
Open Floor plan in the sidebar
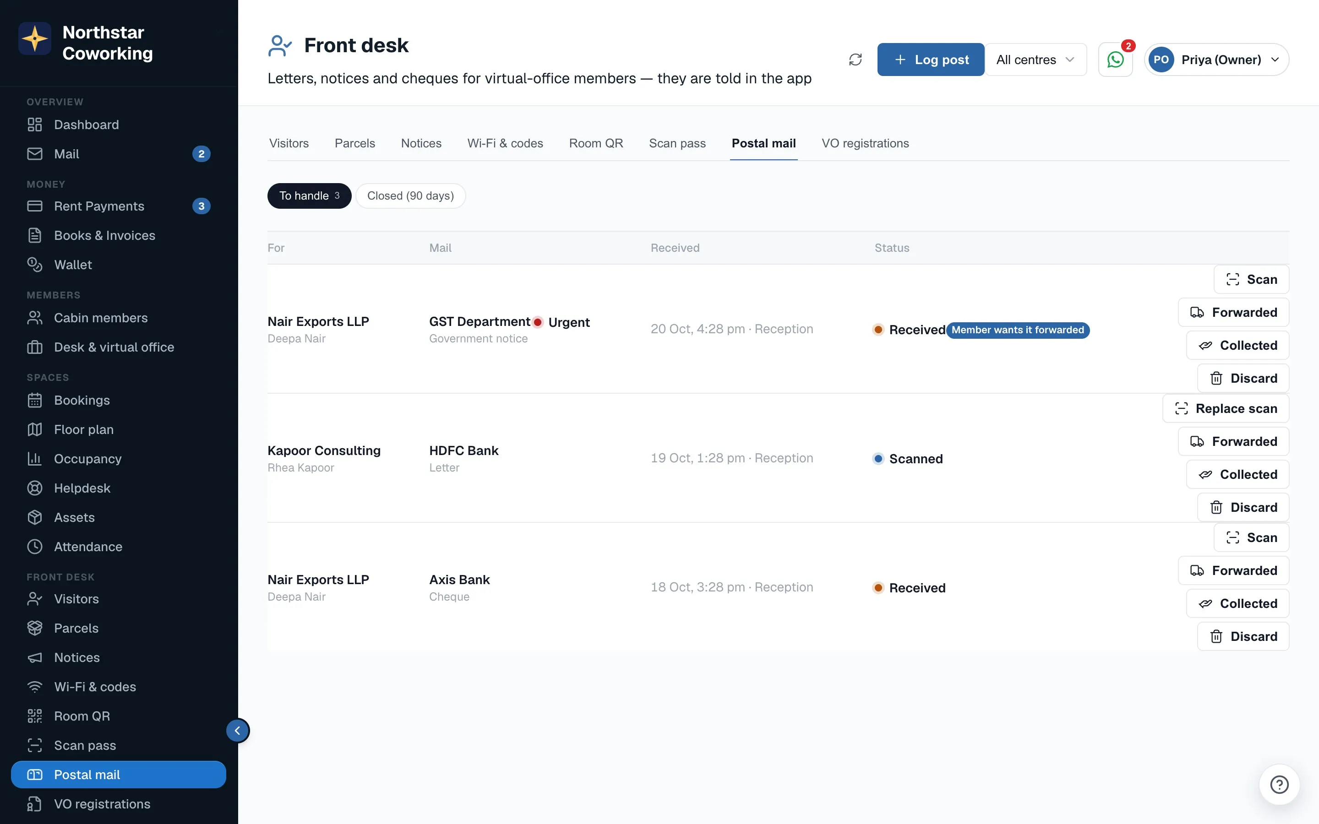(118, 429)
